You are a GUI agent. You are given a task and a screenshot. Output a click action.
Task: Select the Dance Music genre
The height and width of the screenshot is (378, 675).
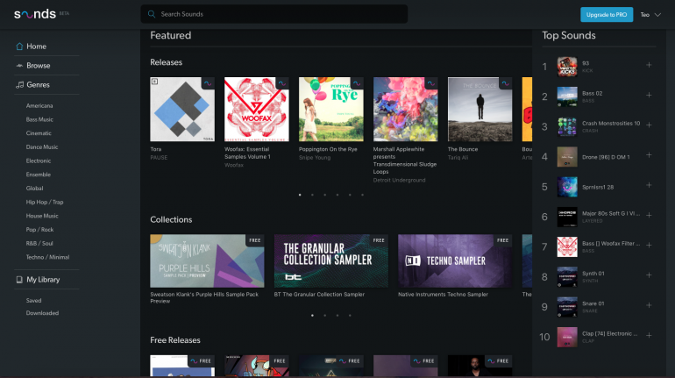pyautogui.click(x=42, y=146)
